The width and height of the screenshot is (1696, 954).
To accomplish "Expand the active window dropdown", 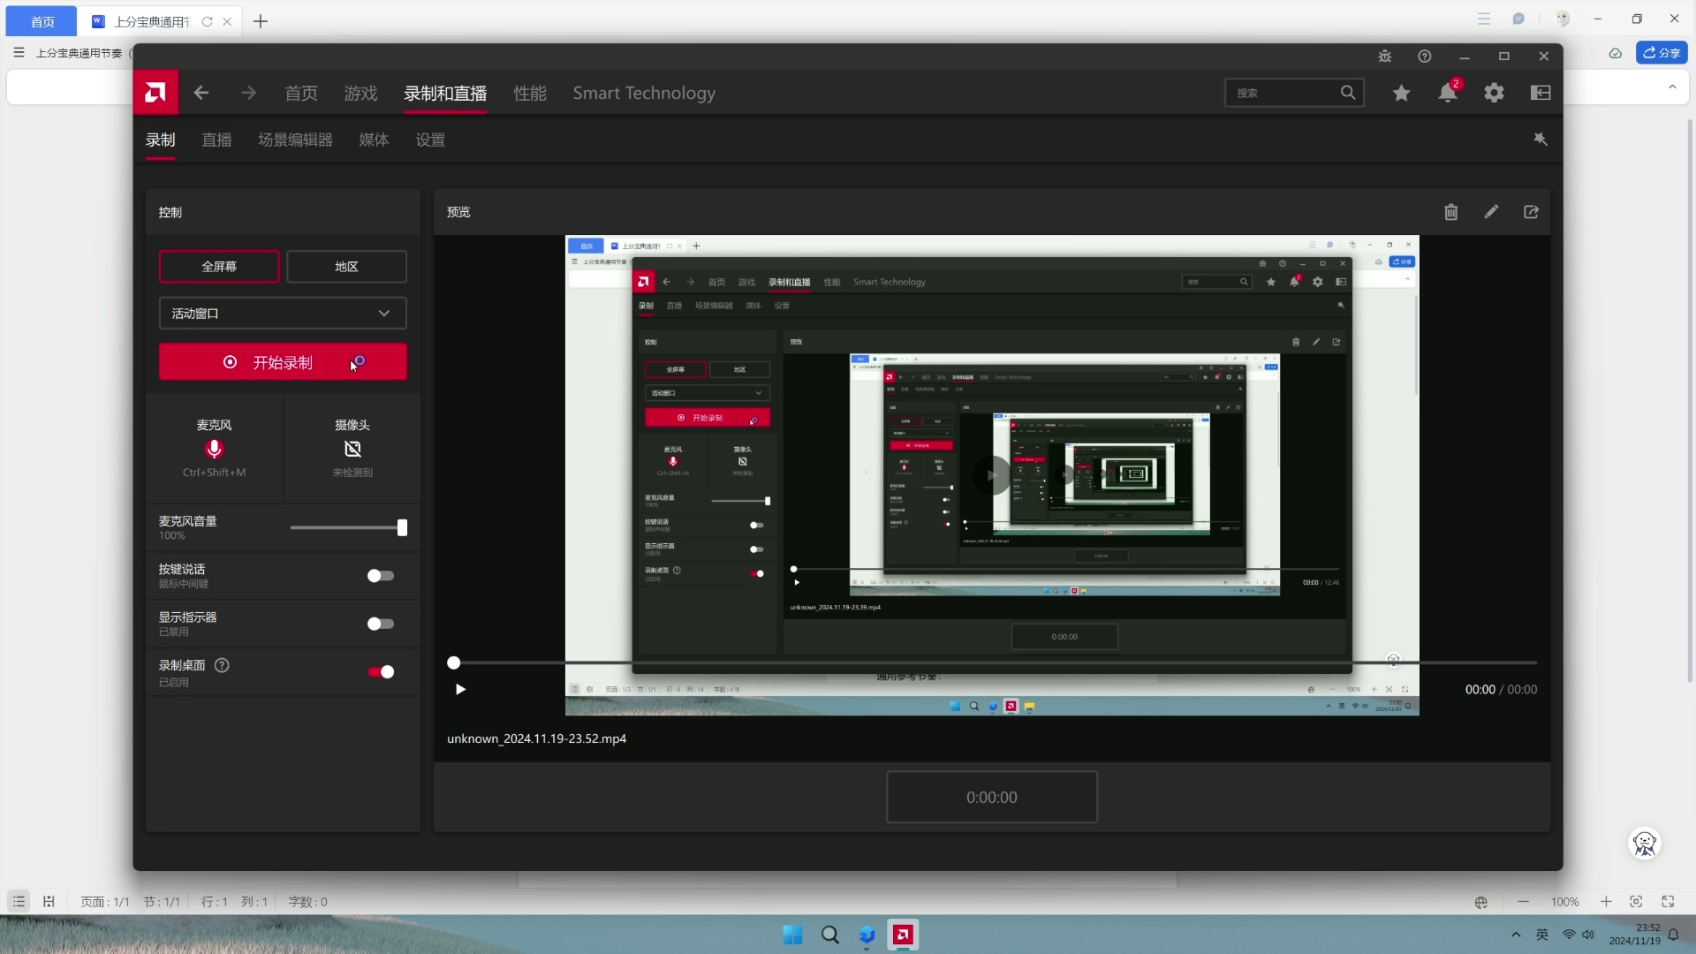I will pos(283,314).
